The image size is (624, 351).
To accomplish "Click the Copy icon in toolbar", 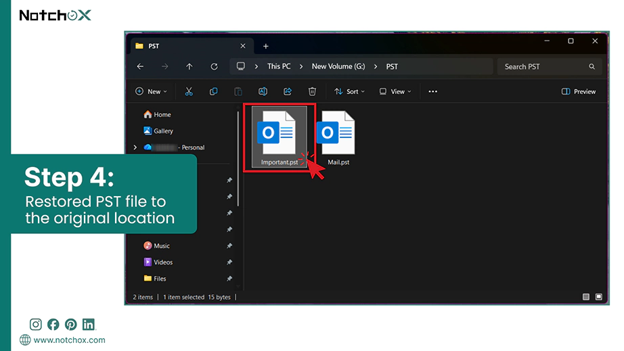I will pos(214,91).
